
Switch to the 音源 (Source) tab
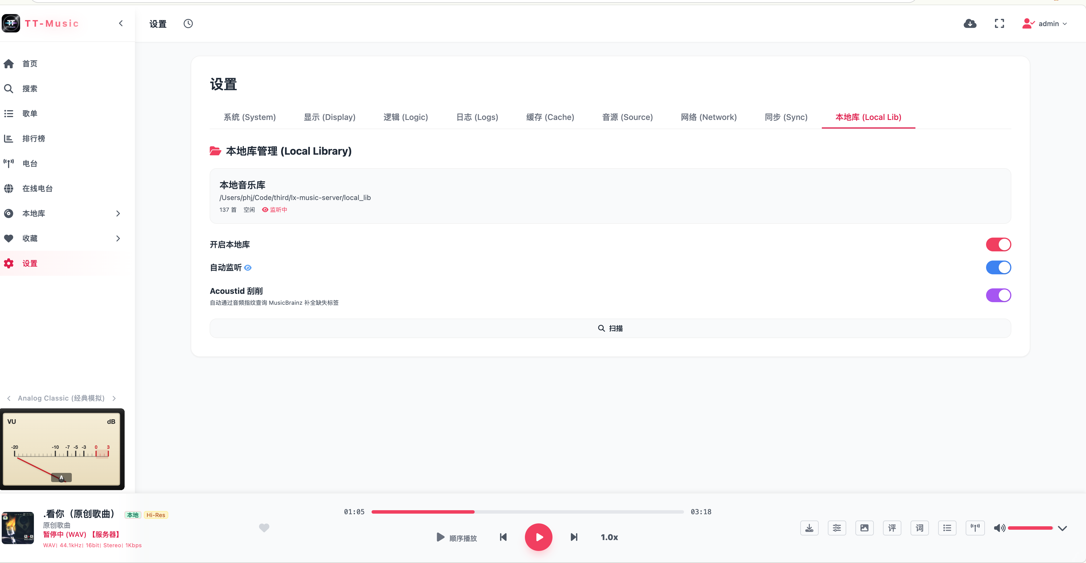tap(627, 117)
